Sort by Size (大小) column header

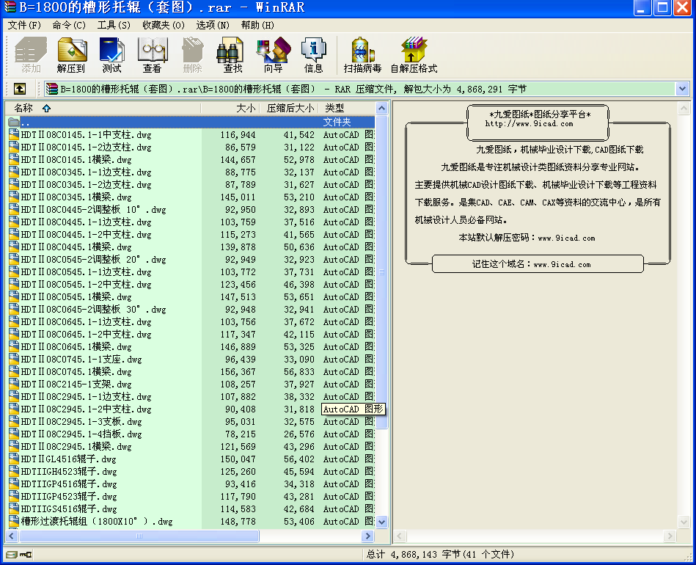[x=230, y=108]
